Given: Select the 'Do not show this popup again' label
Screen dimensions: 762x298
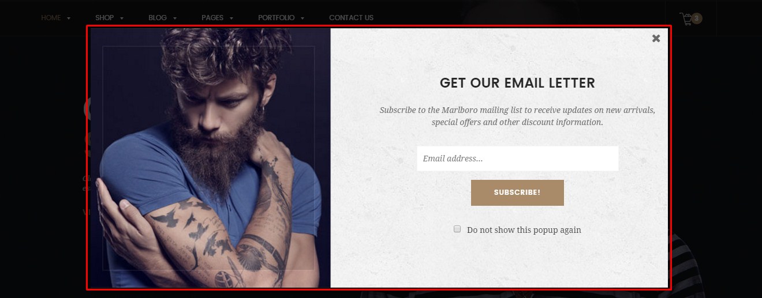Looking at the screenshot, I should (x=524, y=230).
